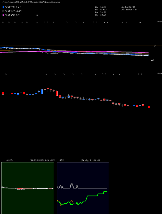Click the 'Pre L: 0.29' value
The image size is (162, 214).
coord(101,12)
